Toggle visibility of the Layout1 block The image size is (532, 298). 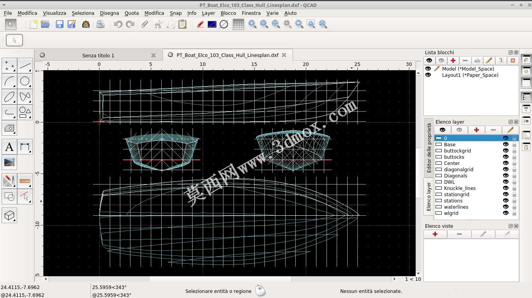click(x=428, y=75)
